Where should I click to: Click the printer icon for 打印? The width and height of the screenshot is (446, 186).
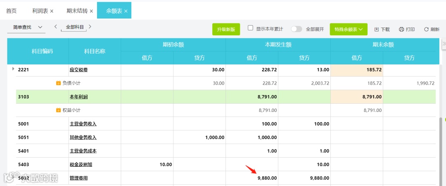tap(401, 29)
